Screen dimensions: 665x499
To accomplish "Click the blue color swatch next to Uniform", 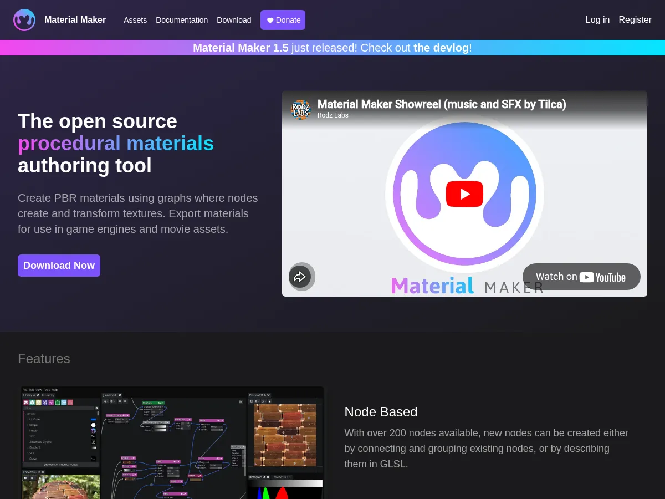I will click(94, 419).
